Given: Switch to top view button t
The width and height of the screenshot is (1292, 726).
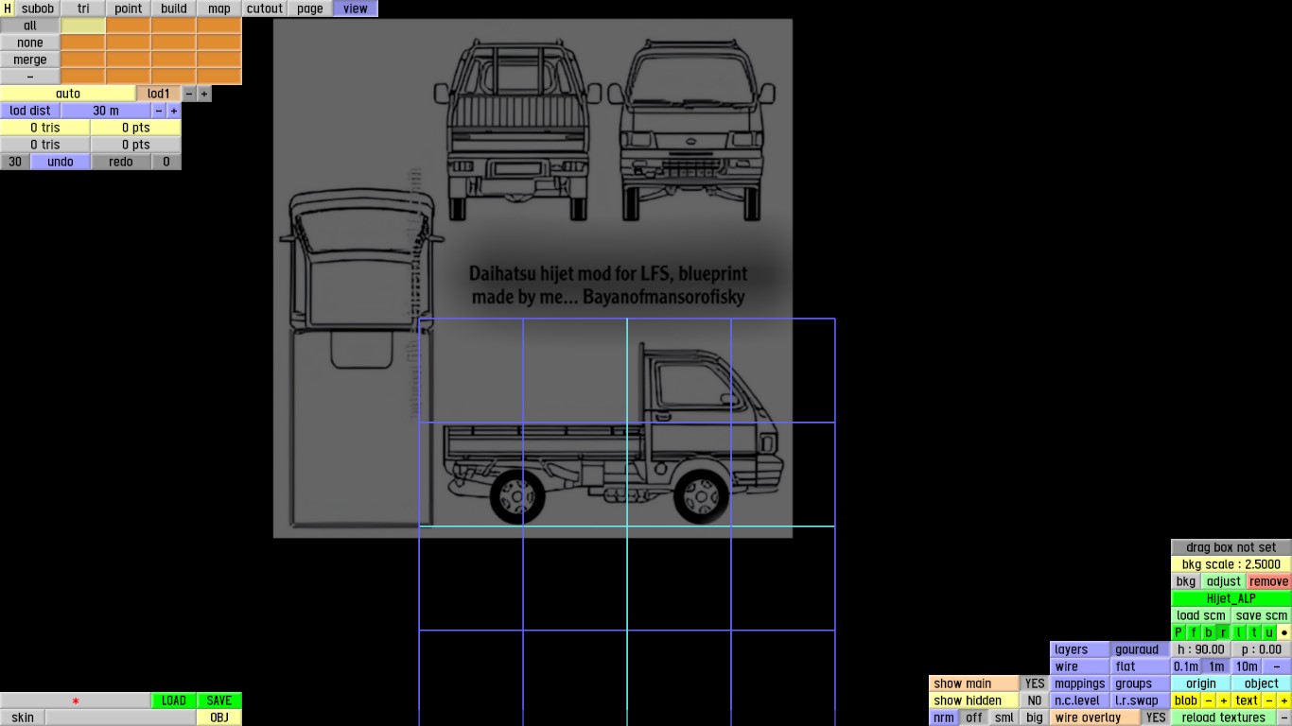Looking at the screenshot, I should [1254, 632].
